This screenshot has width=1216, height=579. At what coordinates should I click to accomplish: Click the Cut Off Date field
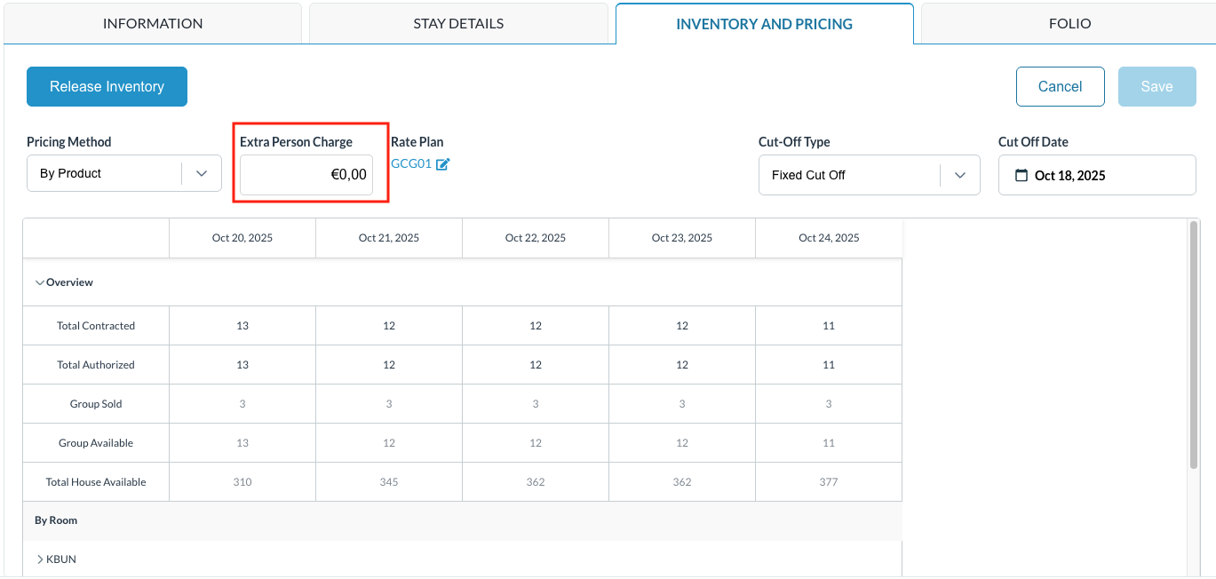tap(1097, 175)
